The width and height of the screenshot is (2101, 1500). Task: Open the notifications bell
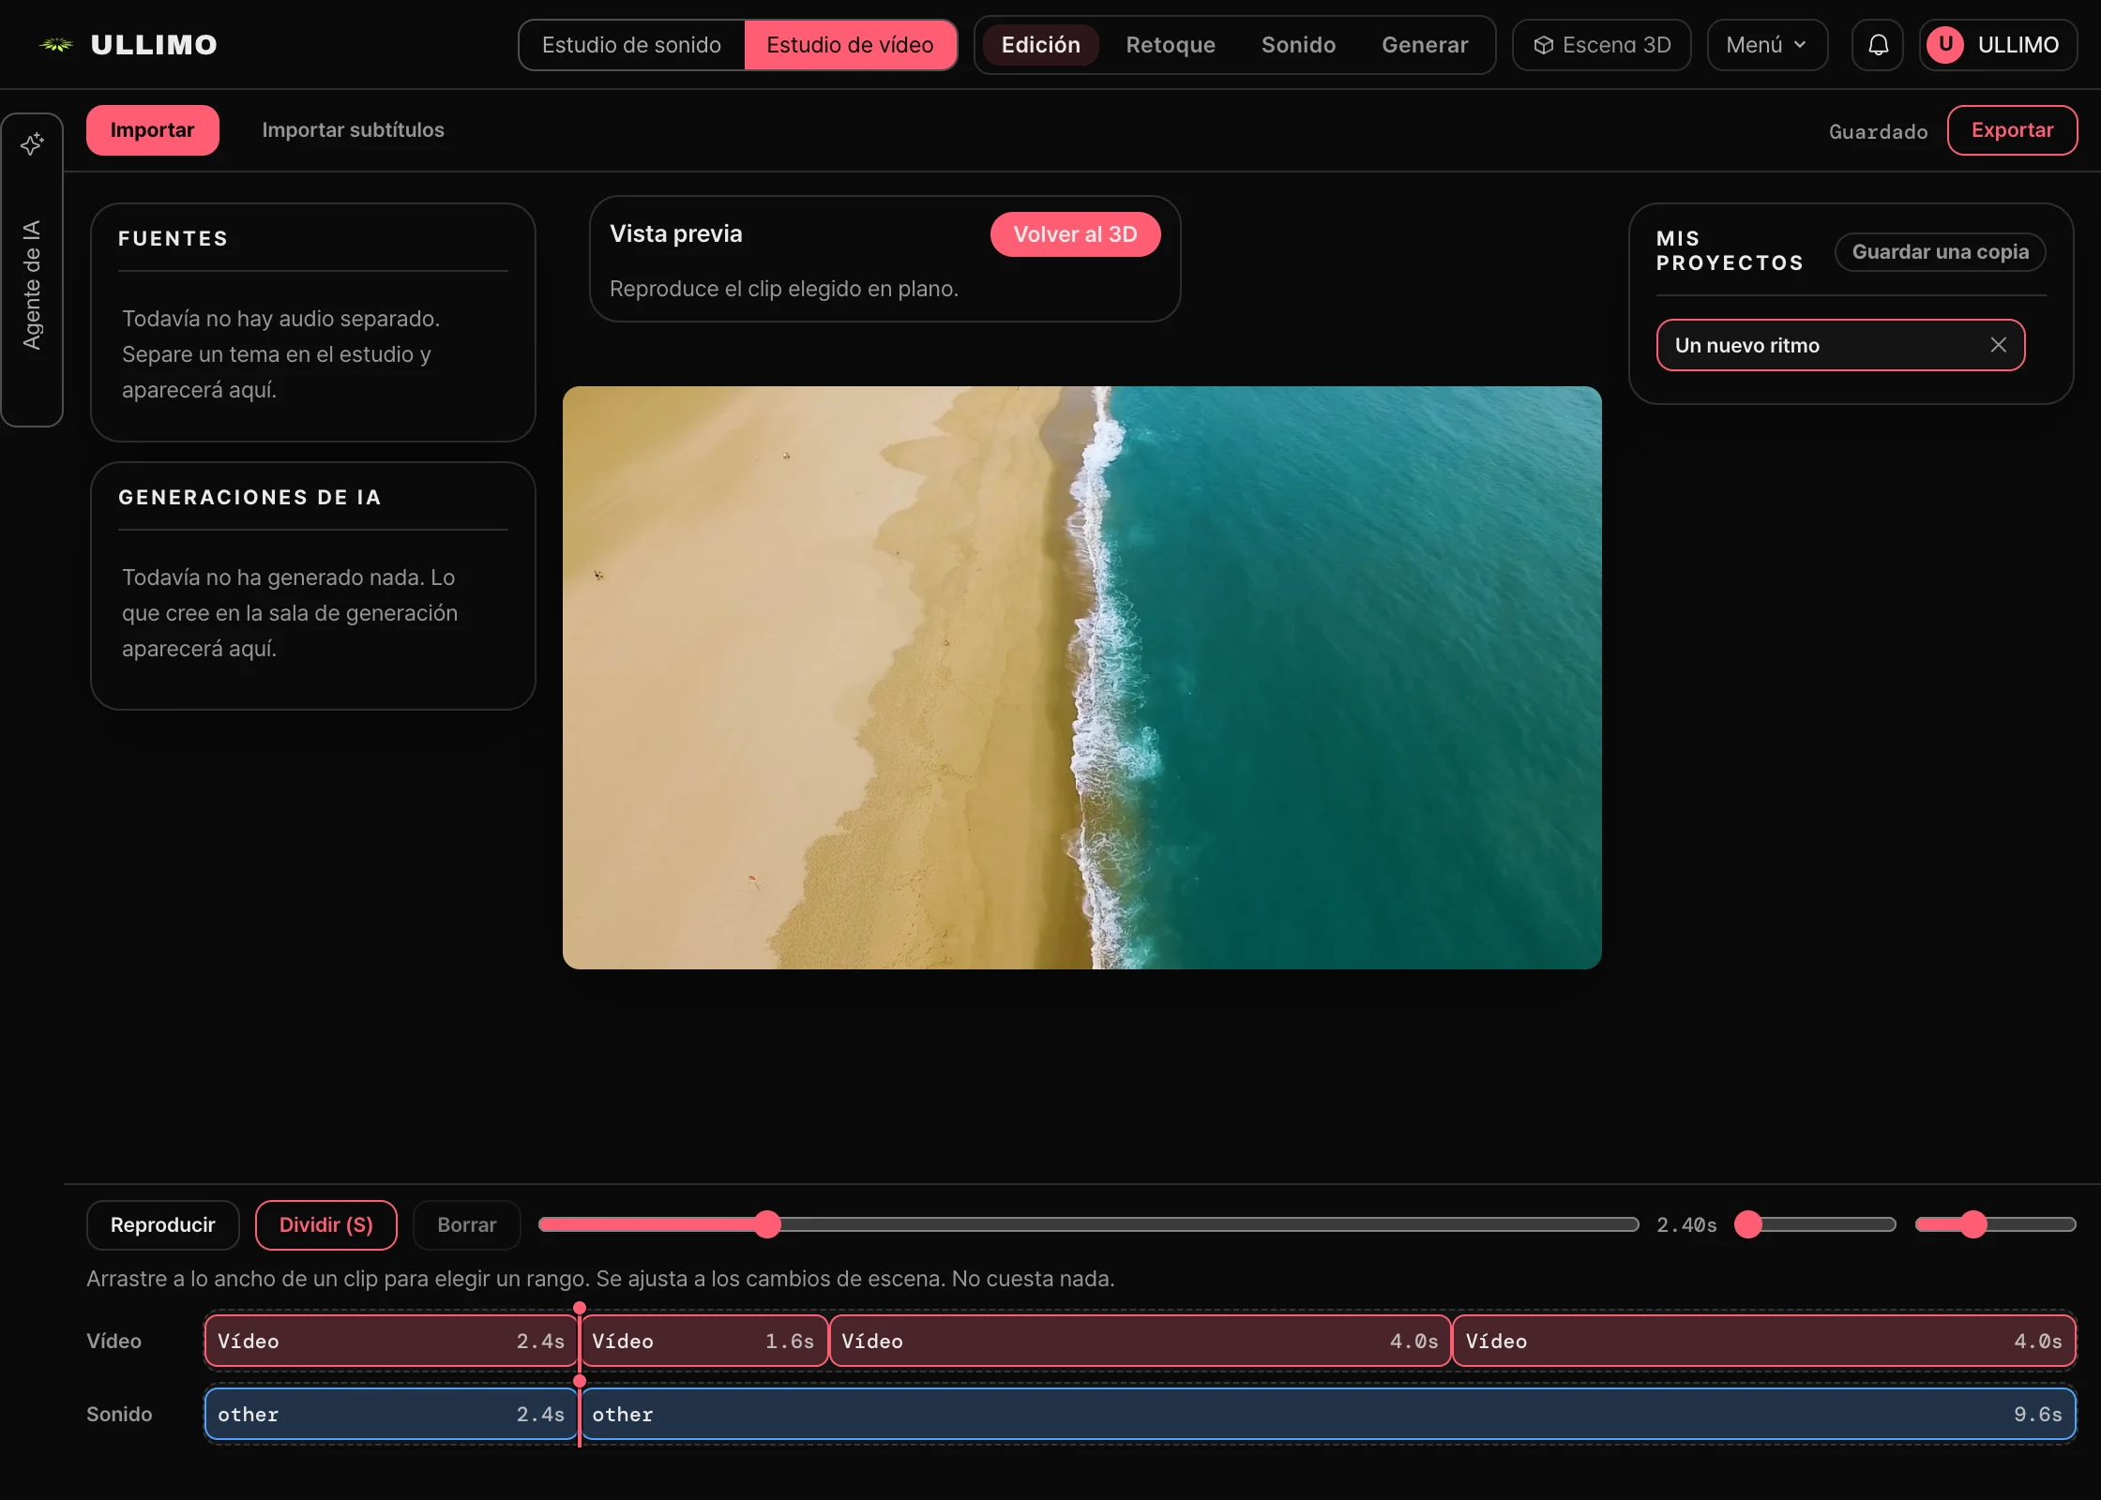pyautogui.click(x=1878, y=45)
